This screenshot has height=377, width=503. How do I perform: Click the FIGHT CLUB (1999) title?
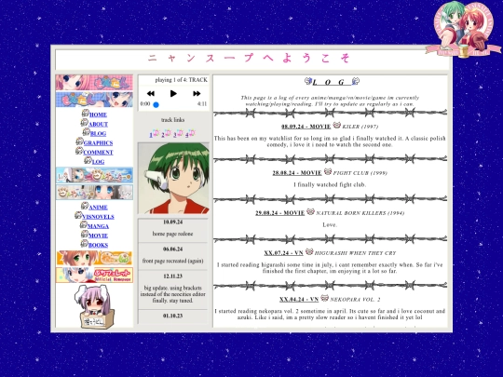[x=360, y=173]
